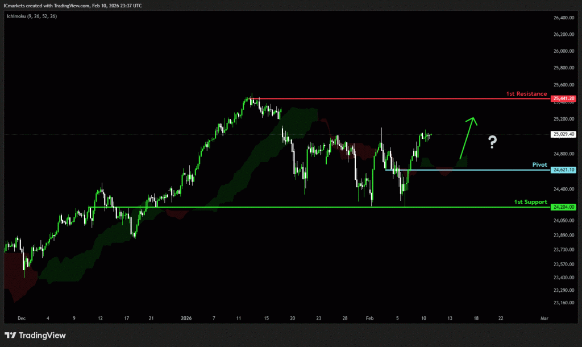Select the green 1st Support horizontal line

(284, 207)
